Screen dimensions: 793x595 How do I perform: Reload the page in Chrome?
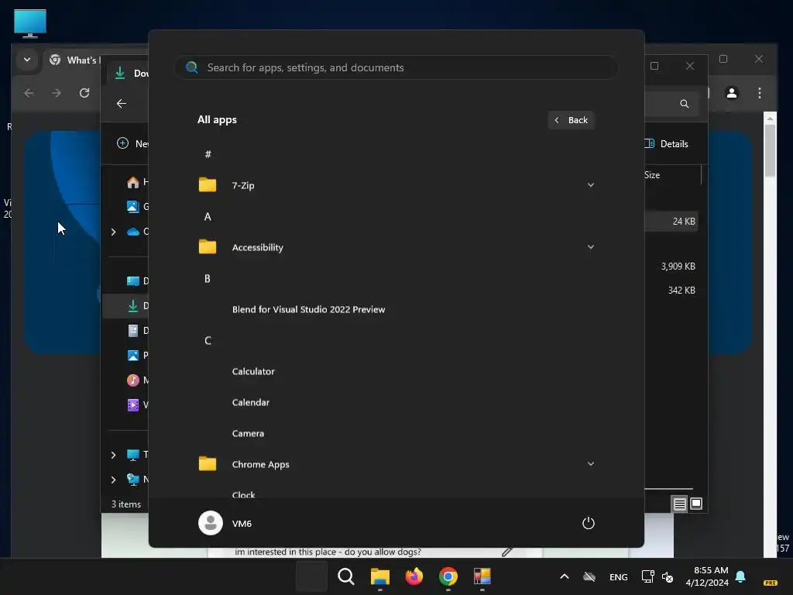tap(84, 93)
